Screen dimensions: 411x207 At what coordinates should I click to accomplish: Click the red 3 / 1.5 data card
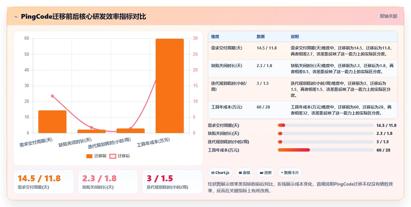[x=172, y=182]
